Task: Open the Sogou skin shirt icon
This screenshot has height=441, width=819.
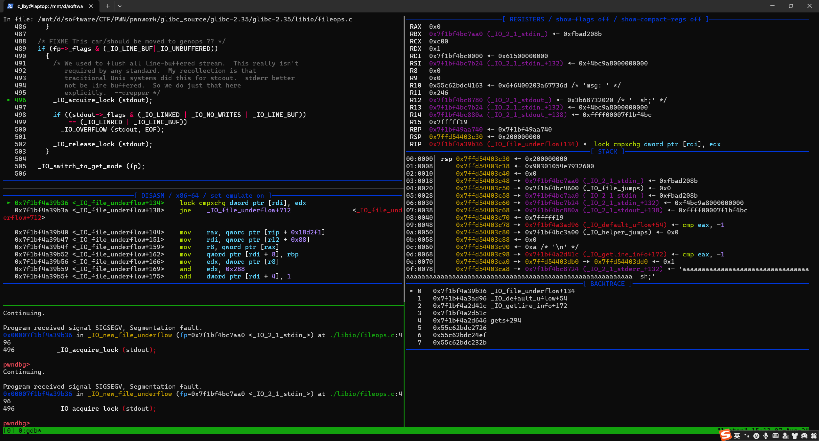Action: [795, 436]
